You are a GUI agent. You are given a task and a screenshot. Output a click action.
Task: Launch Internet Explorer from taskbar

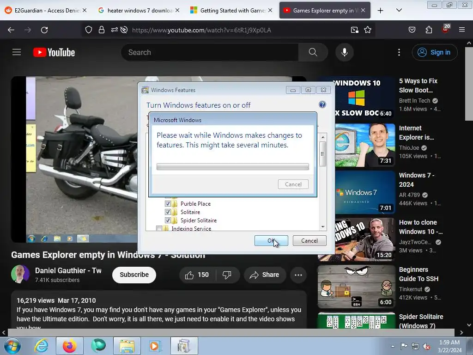tap(41, 346)
